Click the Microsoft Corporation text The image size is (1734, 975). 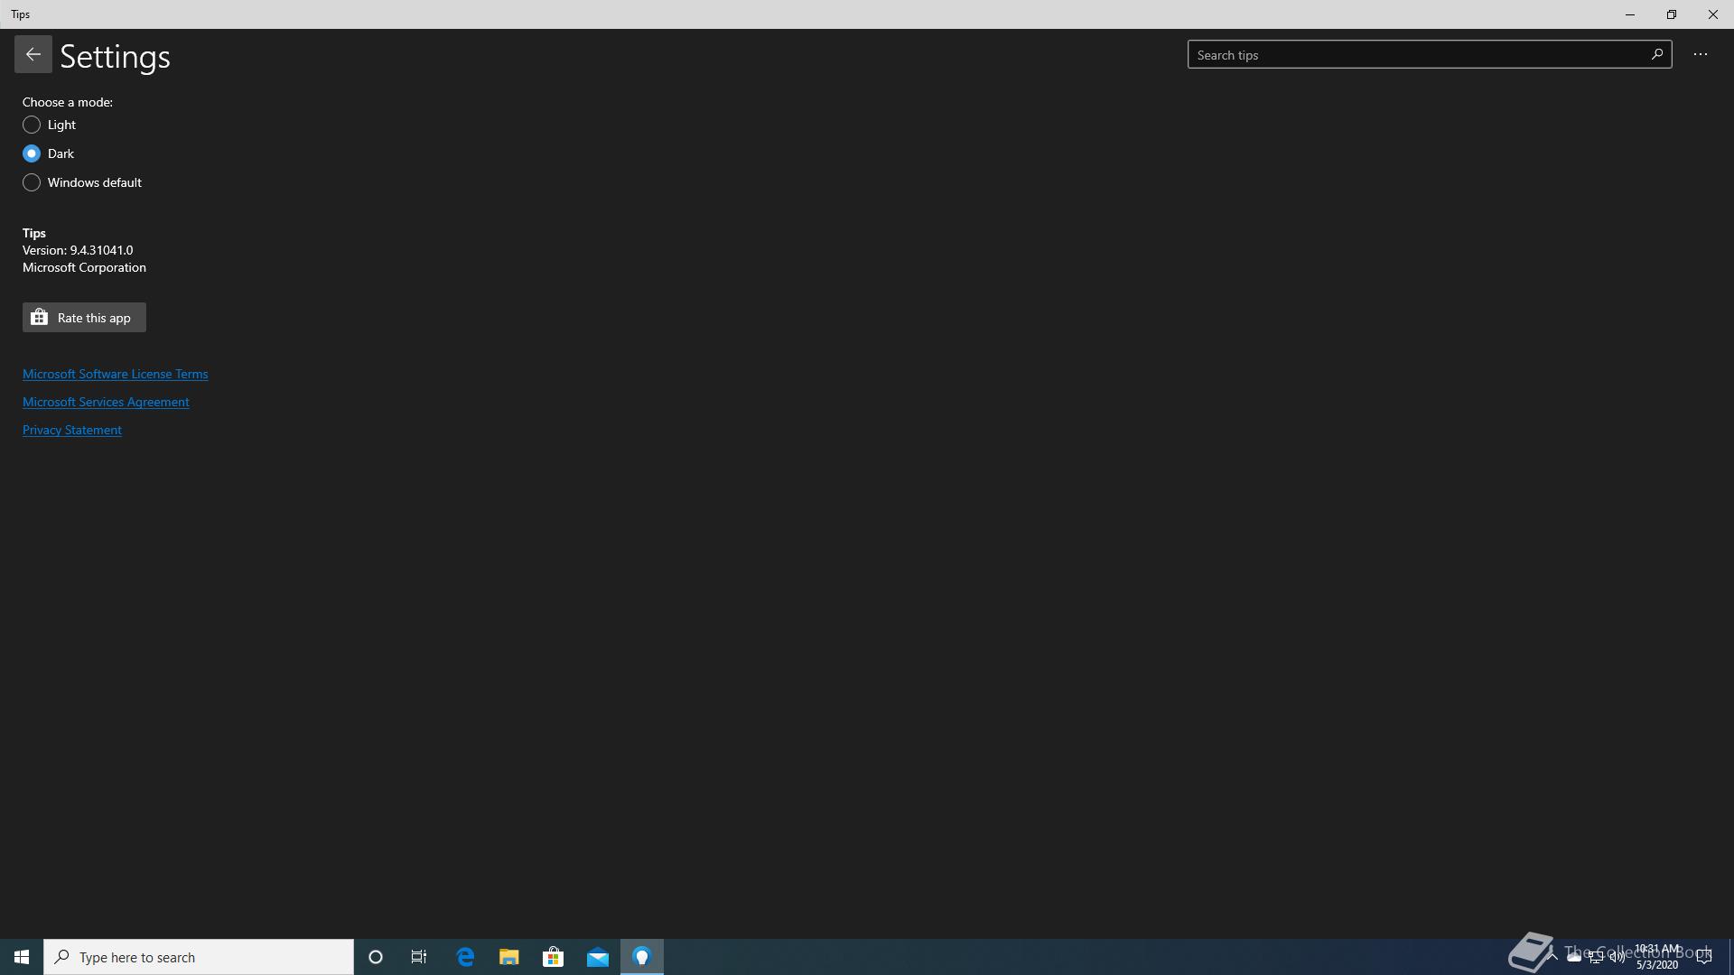[x=84, y=267]
